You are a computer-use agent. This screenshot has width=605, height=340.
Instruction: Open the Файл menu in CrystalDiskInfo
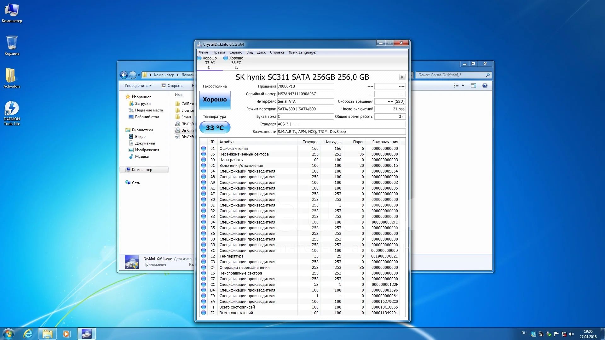coord(203,52)
